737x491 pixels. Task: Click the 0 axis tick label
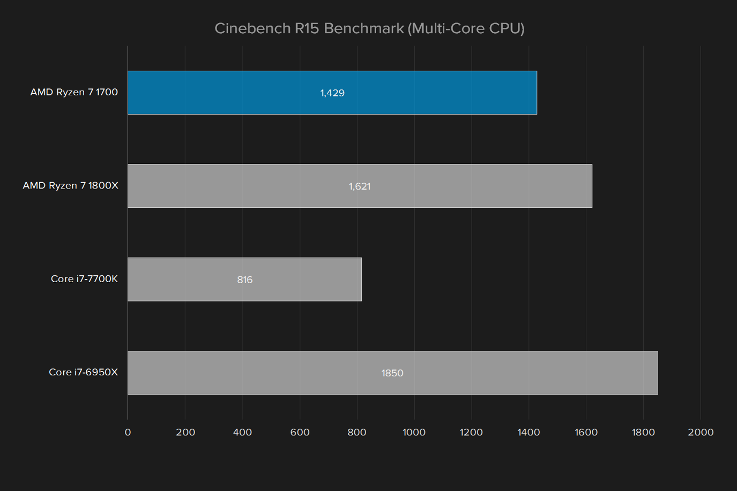128,432
